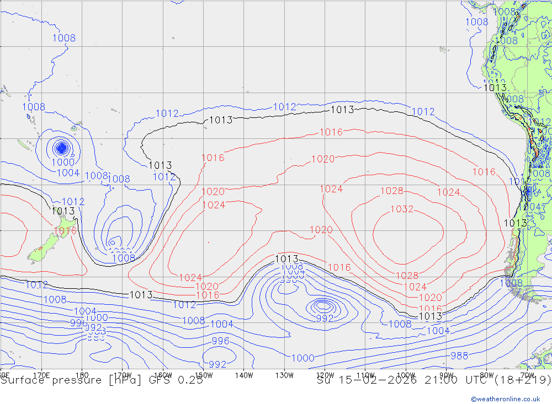Screen dimensions: 552x404
Task: Click the 1028 label directly above the 1032 high
Action: [392, 191]
